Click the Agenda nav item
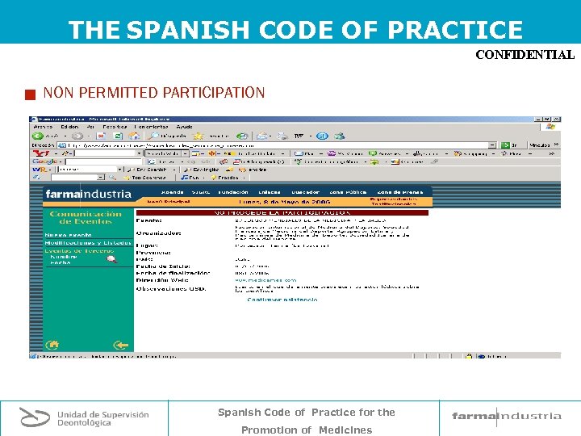 point(173,192)
